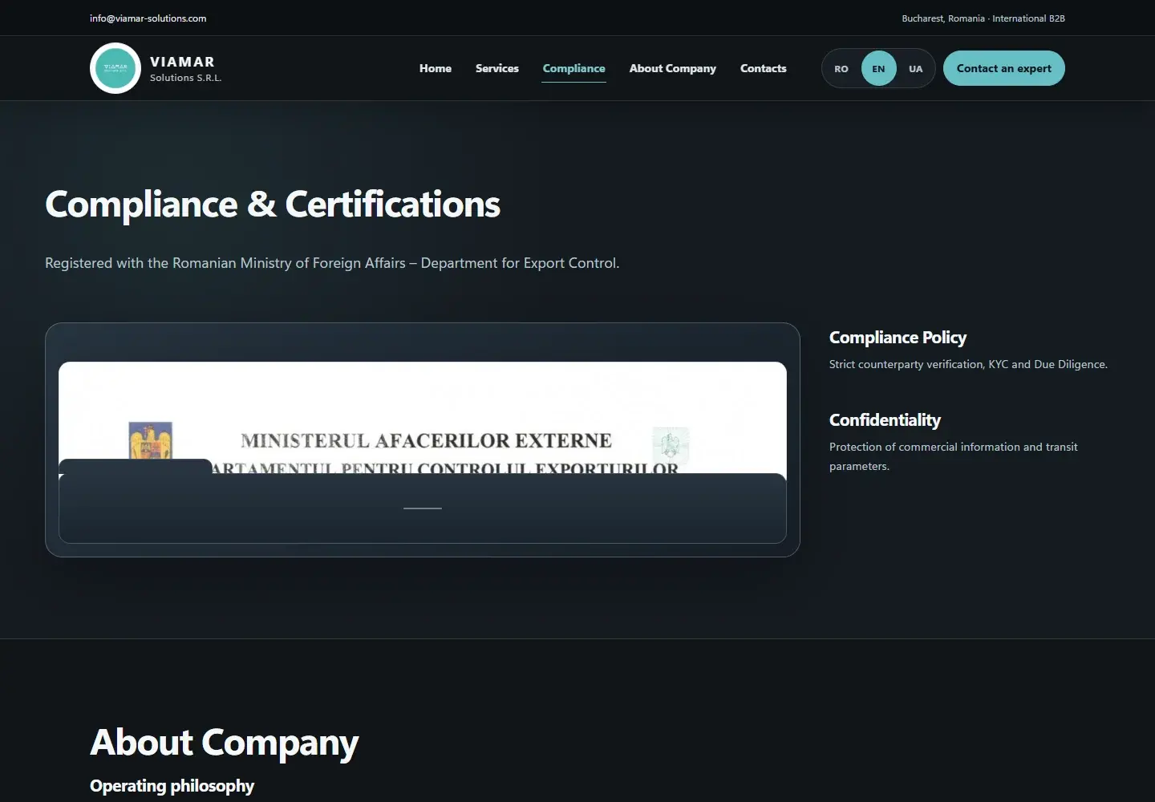This screenshot has height=802, width=1155.
Task: Click the Confidentiality heading
Action: tap(885, 420)
